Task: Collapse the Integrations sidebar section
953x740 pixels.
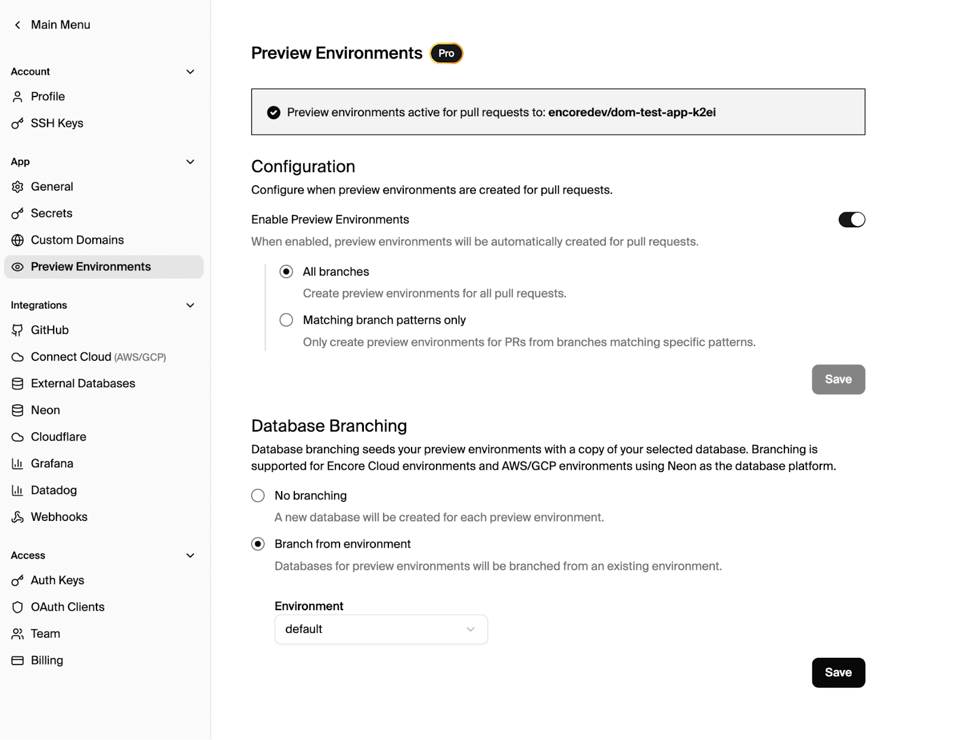Action: (x=191, y=305)
